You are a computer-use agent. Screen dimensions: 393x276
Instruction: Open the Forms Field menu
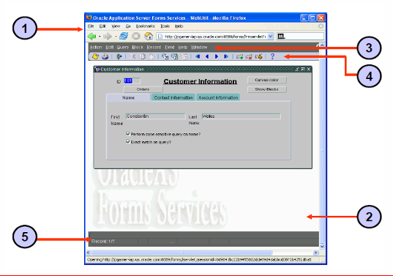[170, 47]
